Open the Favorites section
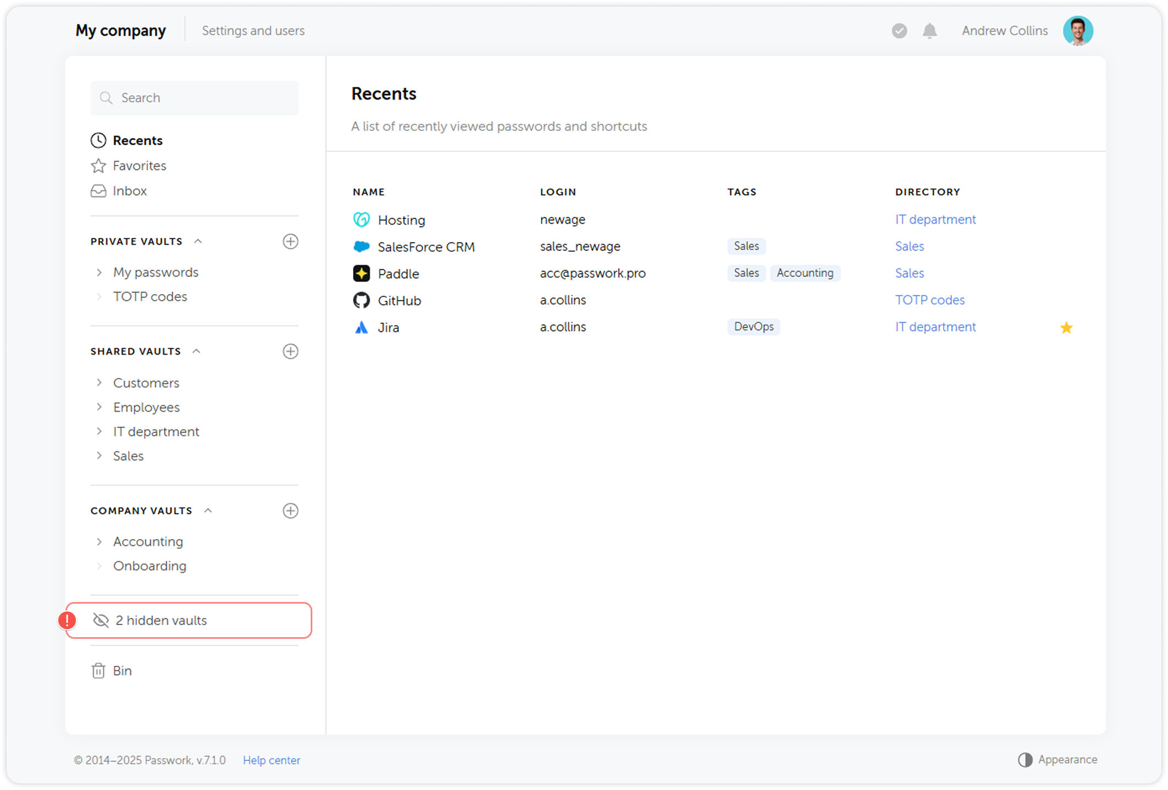 (x=139, y=165)
